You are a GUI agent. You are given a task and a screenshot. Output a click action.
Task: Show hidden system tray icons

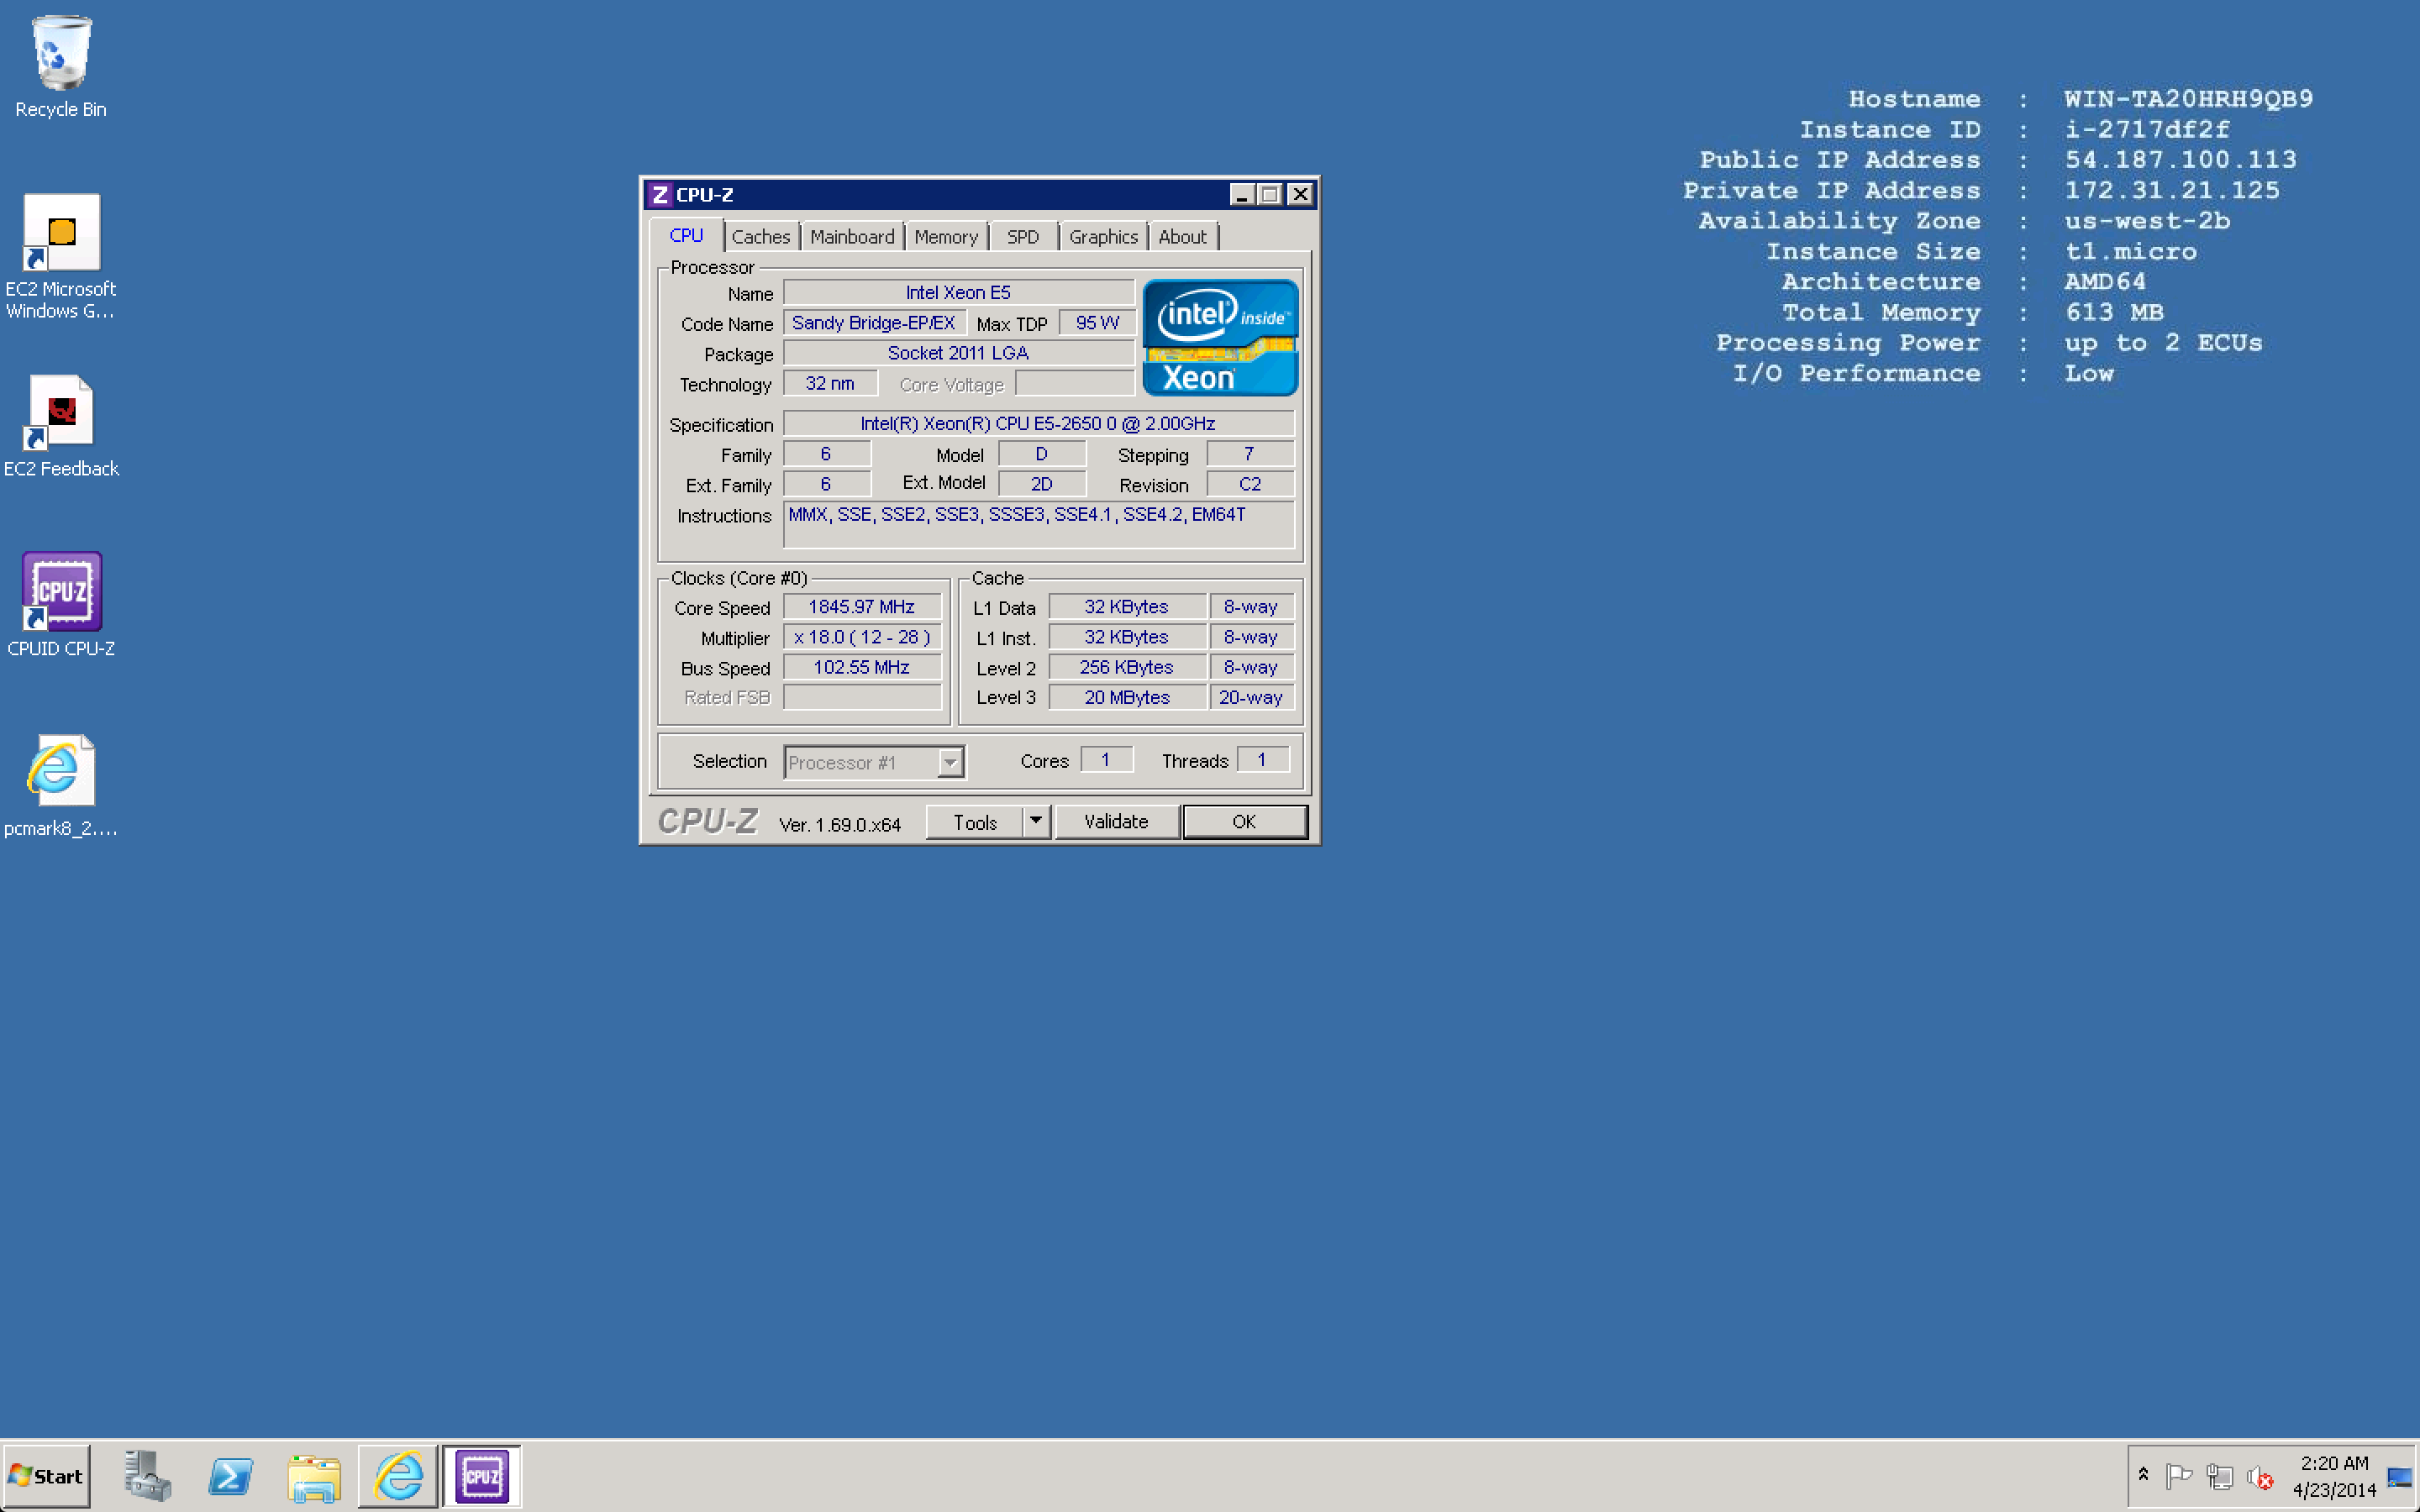pyautogui.click(x=2143, y=1475)
